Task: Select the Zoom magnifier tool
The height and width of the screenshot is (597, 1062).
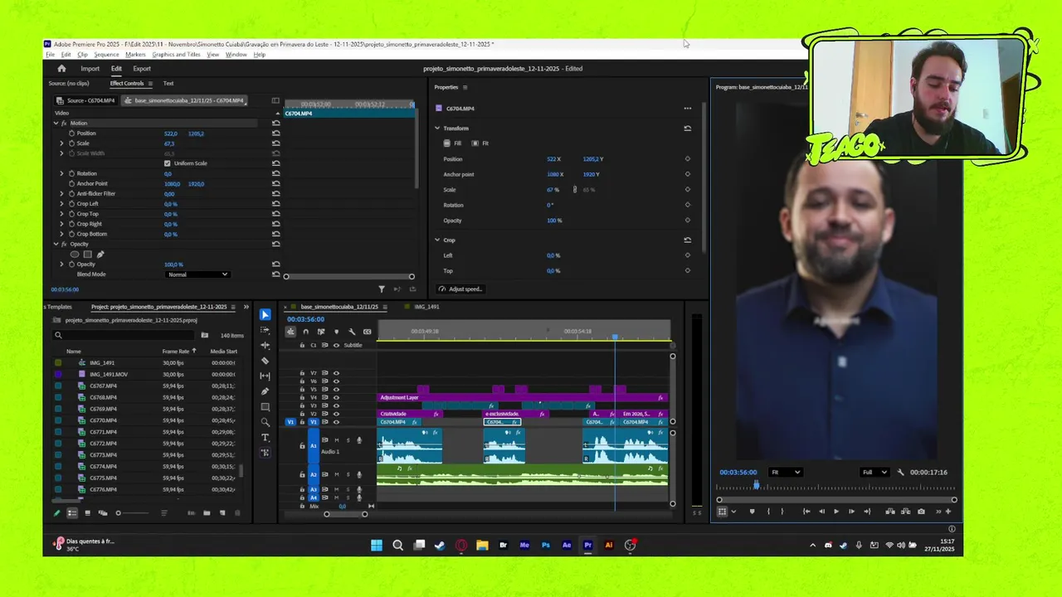Action: click(x=265, y=422)
